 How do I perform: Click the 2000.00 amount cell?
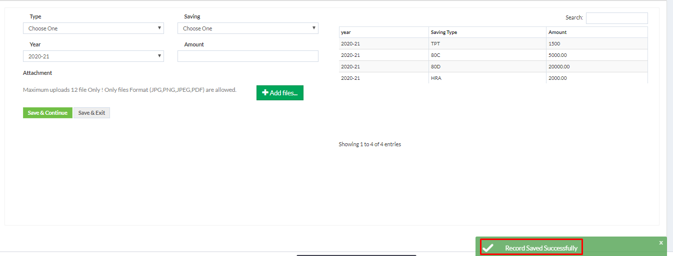(597, 78)
